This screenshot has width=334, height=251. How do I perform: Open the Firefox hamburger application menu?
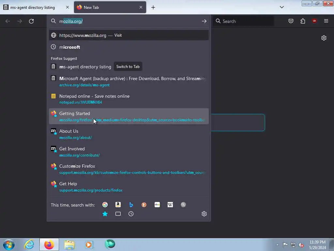point(326,21)
